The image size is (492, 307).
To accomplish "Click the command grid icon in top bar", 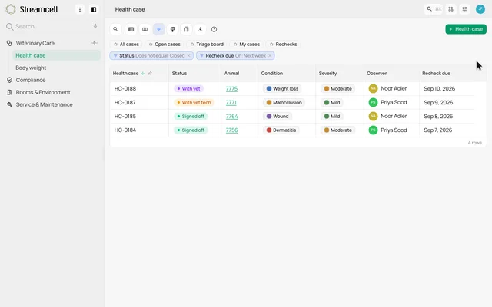I will [451, 9].
